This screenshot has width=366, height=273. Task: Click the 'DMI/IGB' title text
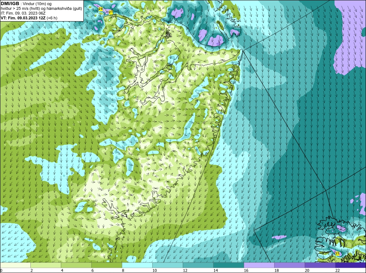[10, 4]
